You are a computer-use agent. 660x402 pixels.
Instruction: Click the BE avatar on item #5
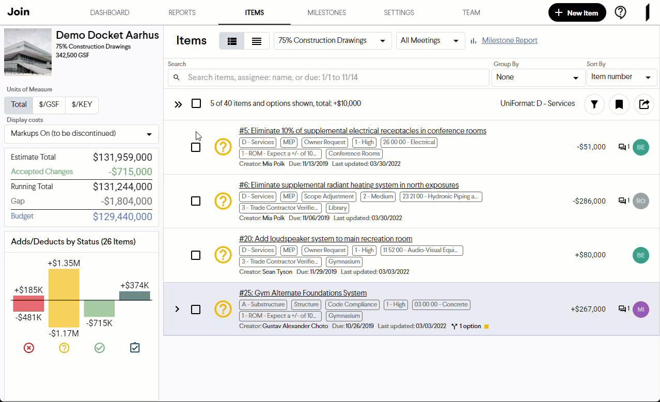[641, 147]
